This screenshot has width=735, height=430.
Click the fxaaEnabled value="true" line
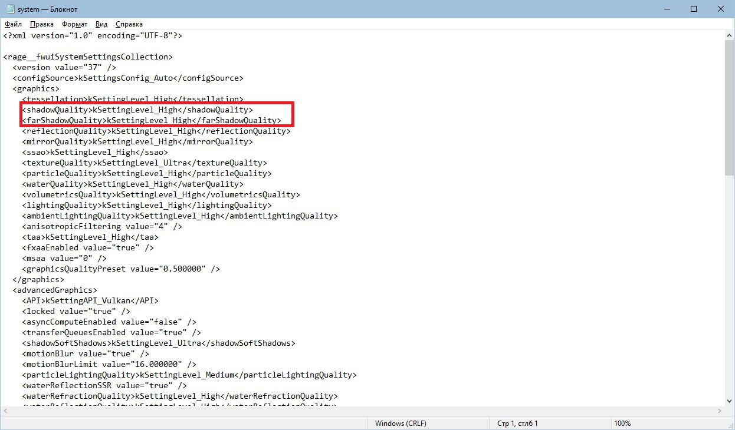(88, 247)
